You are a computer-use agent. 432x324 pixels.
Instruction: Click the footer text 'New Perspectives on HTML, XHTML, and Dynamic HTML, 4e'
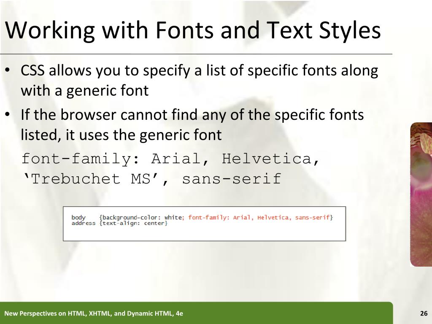(x=94, y=313)
